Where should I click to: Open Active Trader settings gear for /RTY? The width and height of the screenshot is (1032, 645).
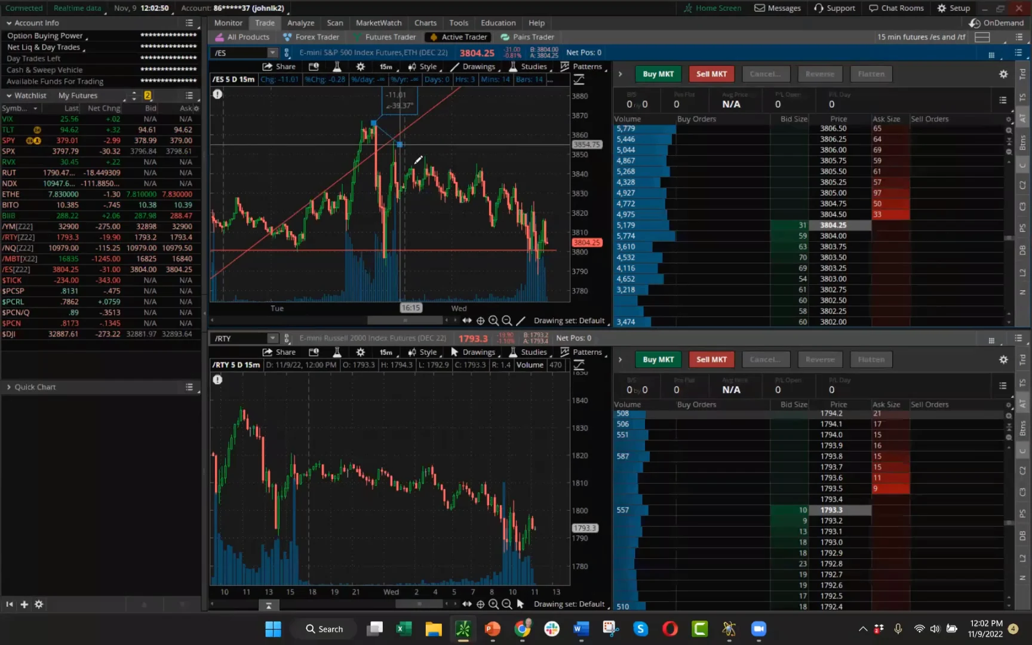point(1003,360)
